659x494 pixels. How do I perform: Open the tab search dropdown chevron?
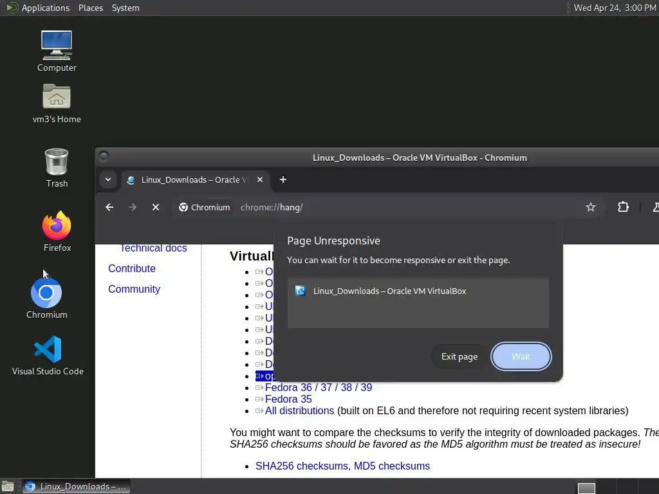tap(108, 180)
